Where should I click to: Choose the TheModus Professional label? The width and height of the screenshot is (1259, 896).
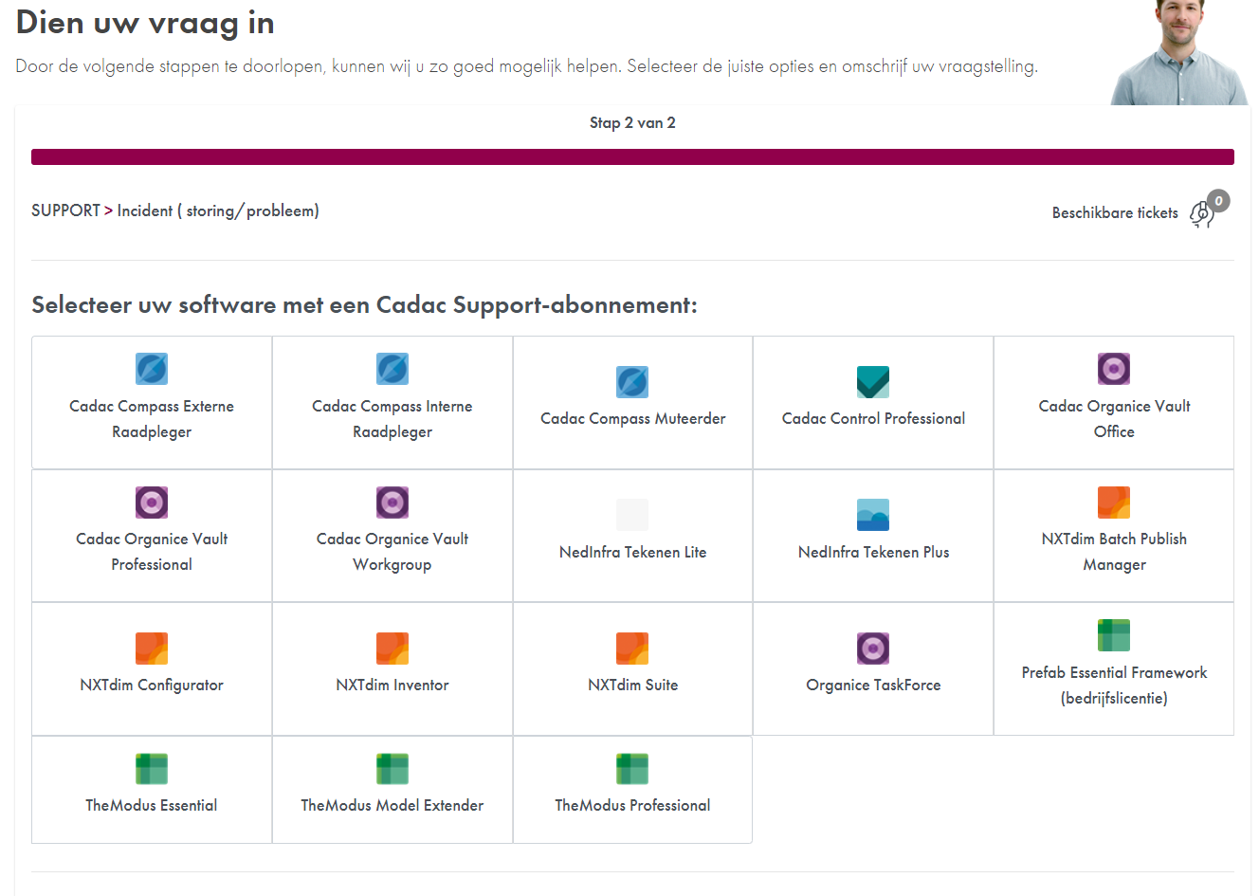tap(632, 805)
